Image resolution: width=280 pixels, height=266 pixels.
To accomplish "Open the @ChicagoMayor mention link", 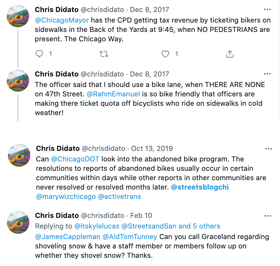I will tap(62, 21).
